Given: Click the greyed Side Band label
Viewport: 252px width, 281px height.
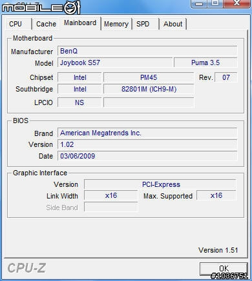Looking at the screenshot, I should (62, 208).
